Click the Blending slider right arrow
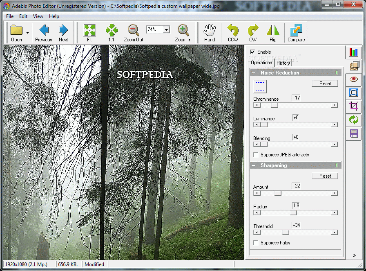The height and width of the screenshot is (271, 366). coord(334,145)
